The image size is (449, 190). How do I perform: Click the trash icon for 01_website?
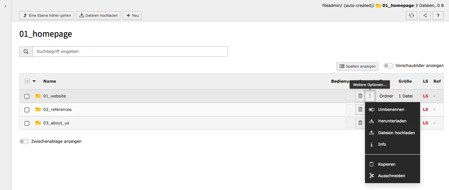(x=360, y=96)
